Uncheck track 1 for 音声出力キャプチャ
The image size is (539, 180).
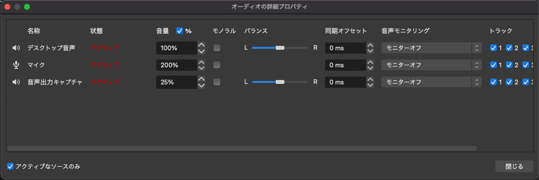click(493, 82)
